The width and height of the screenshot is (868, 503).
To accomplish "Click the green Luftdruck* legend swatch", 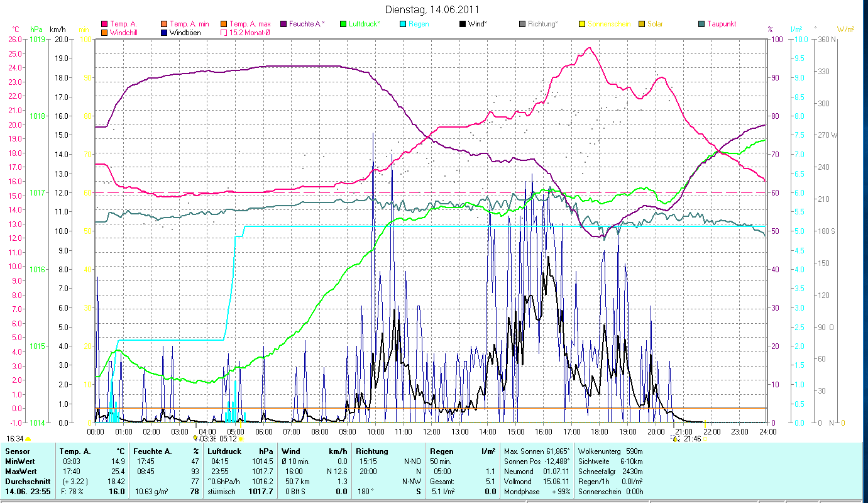I will (343, 25).
